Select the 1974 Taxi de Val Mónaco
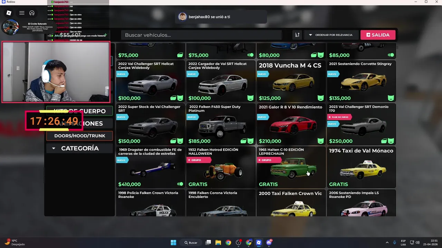442x248 pixels. coord(361,167)
